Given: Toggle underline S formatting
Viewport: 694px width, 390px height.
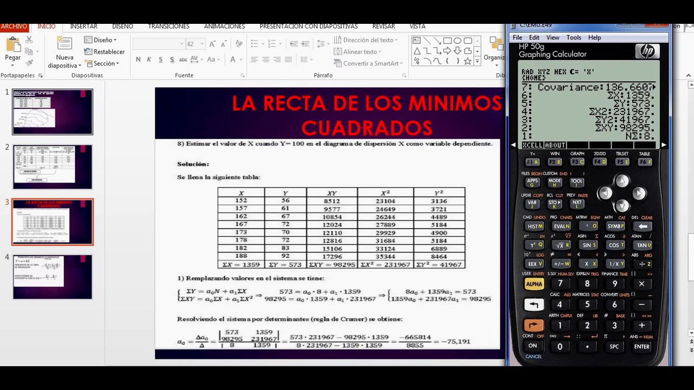Looking at the screenshot, I should point(160,60).
